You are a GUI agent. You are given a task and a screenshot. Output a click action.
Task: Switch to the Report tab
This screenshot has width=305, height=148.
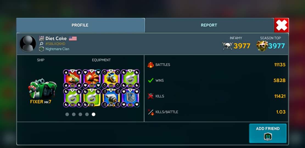pos(209,25)
